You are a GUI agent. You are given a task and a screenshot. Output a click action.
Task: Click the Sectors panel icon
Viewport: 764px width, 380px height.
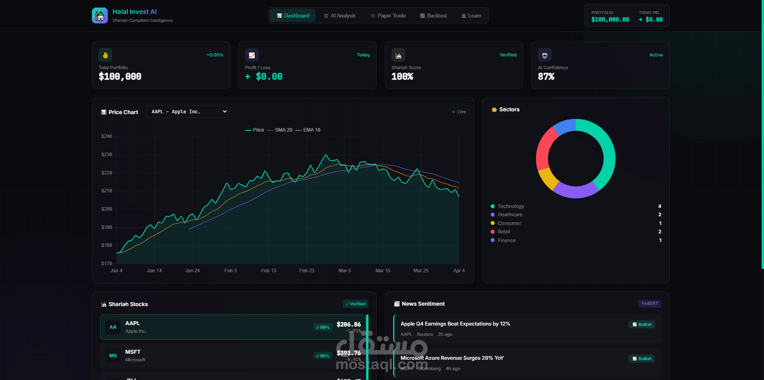pyautogui.click(x=494, y=109)
